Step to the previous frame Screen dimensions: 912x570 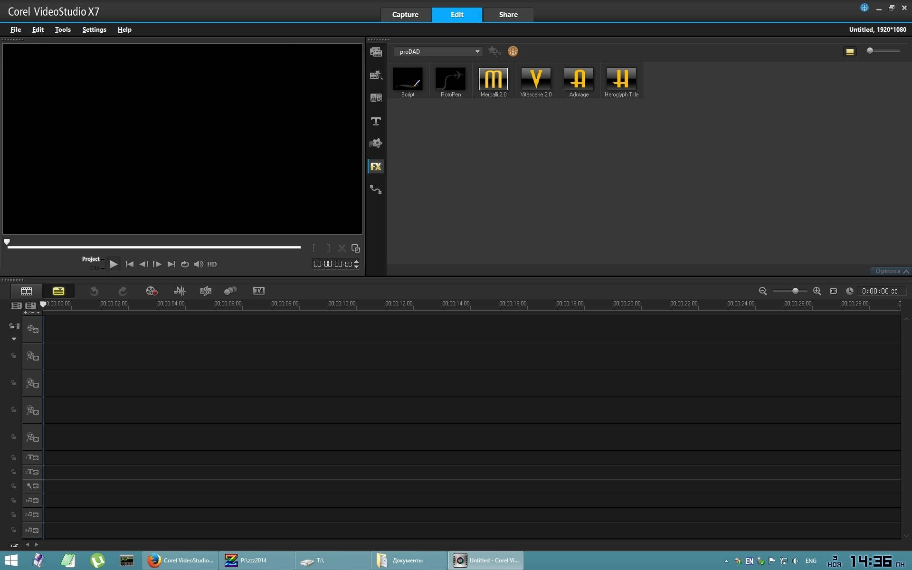coord(143,264)
